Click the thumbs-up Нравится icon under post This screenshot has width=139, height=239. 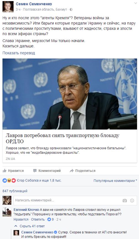coord(4,170)
